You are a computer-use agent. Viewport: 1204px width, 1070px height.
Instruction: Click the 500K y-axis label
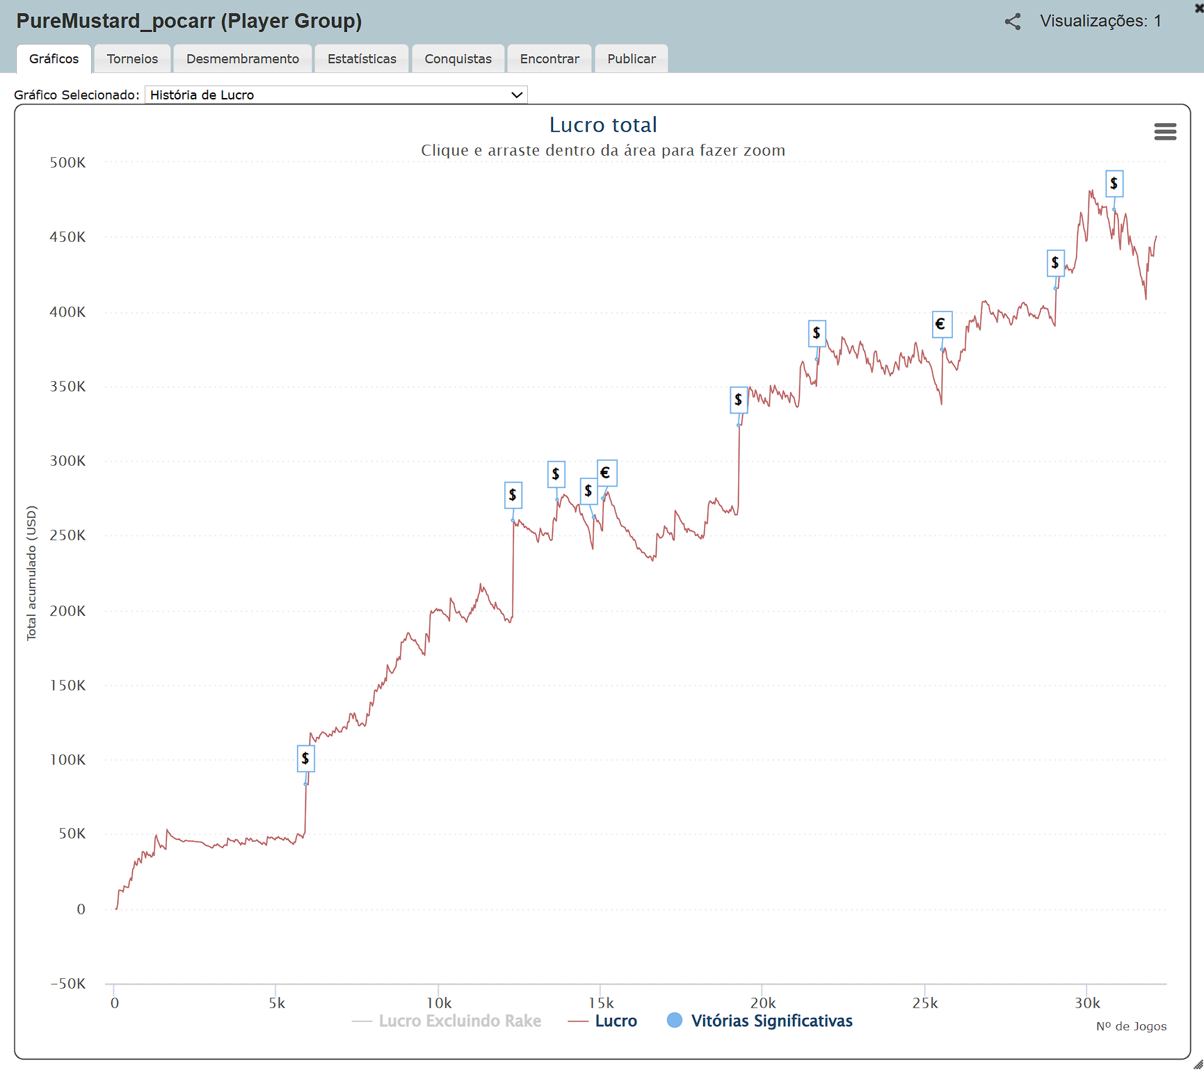pos(67,163)
